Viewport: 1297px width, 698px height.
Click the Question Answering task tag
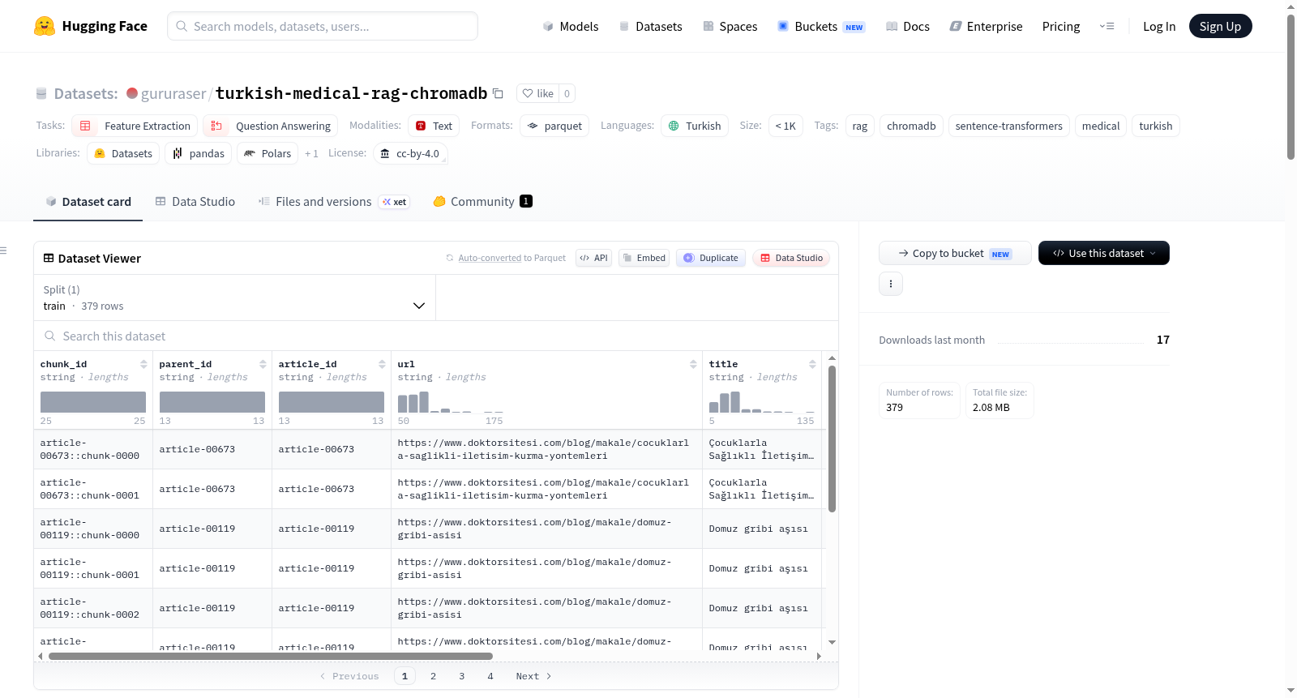pyautogui.click(x=270, y=126)
